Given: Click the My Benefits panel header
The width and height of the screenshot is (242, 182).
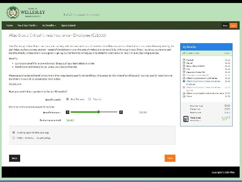Looking at the screenshot, I should [206, 47].
